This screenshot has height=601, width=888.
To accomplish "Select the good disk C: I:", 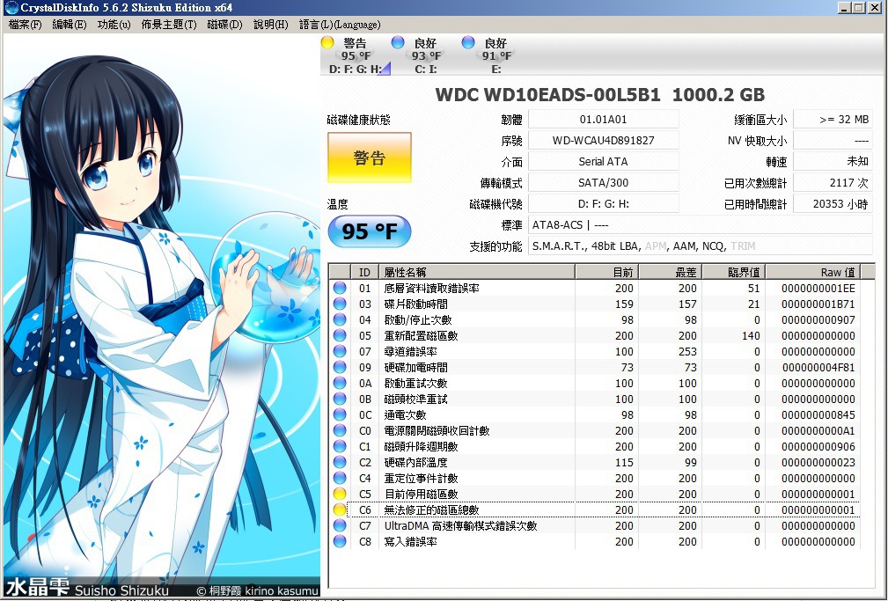I will tap(426, 55).
